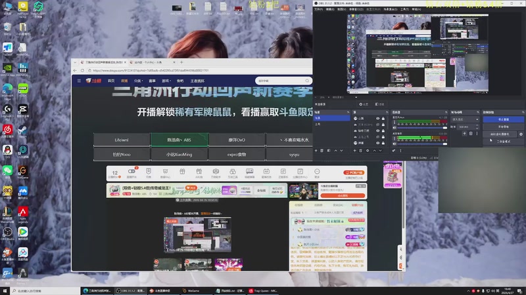The width and height of the screenshot is (526, 295).
Task: Move selected scene down with the arrow
Action: pyautogui.click(x=341, y=151)
